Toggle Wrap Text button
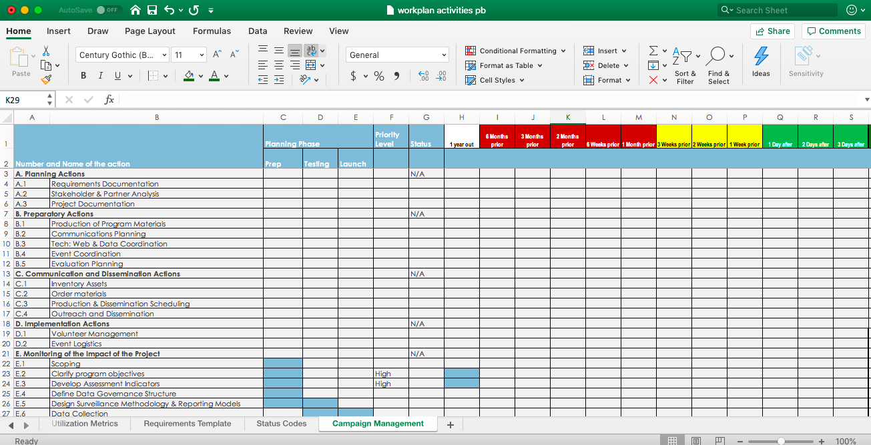Screen dimensions: 871x445 click(x=311, y=51)
